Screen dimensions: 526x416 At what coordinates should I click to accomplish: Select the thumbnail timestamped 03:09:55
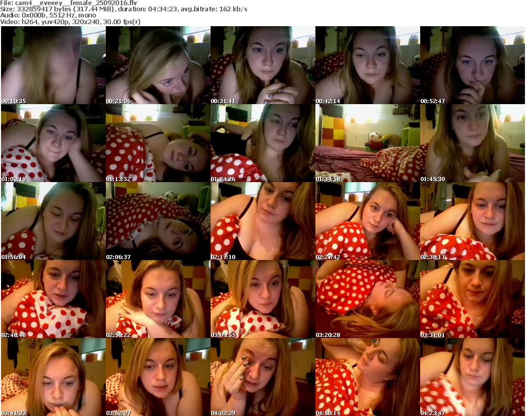point(263,299)
